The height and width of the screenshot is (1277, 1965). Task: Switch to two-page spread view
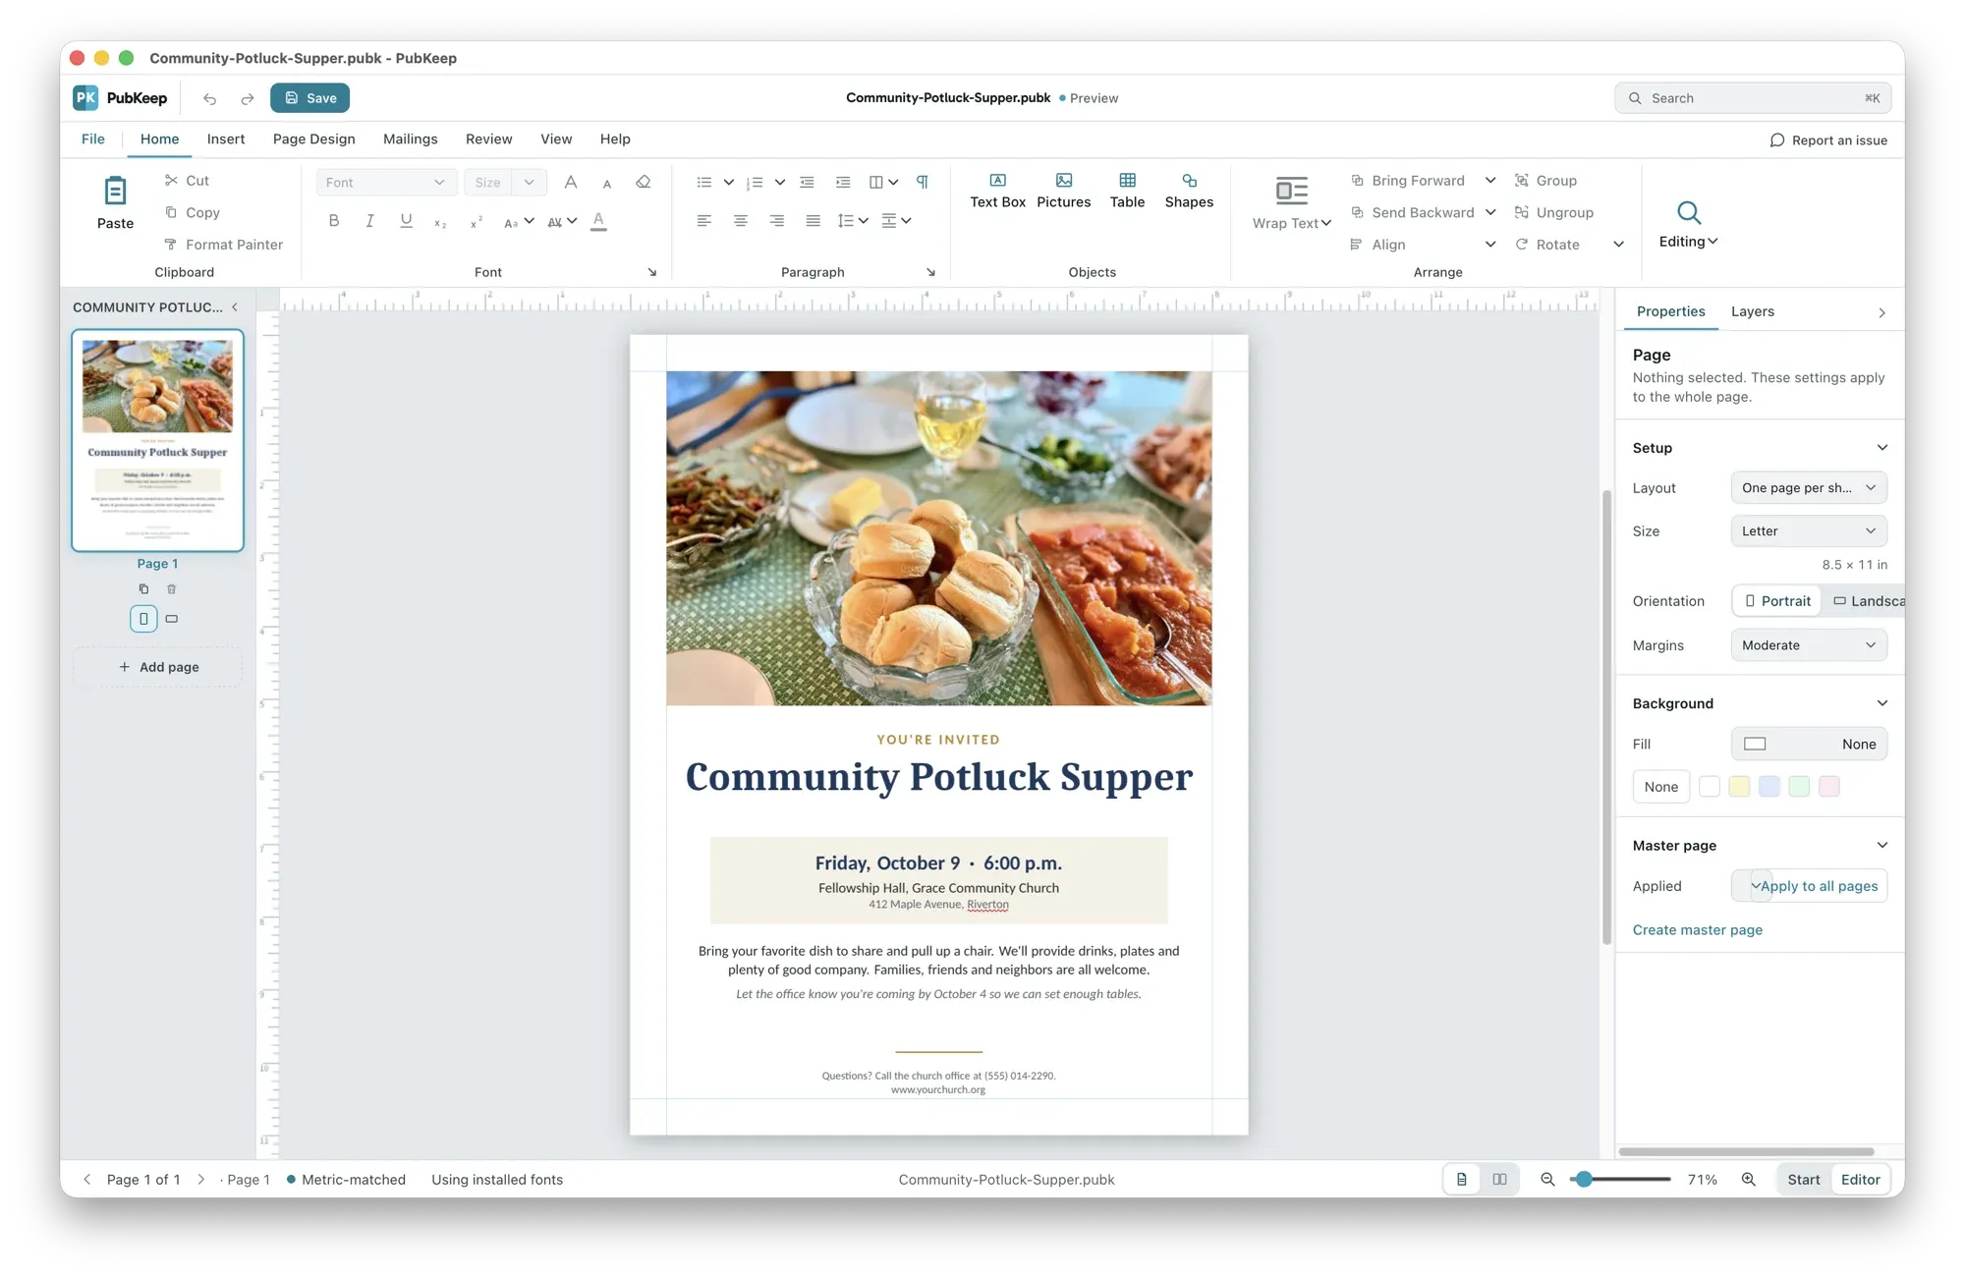(x=1499, y=1180)
